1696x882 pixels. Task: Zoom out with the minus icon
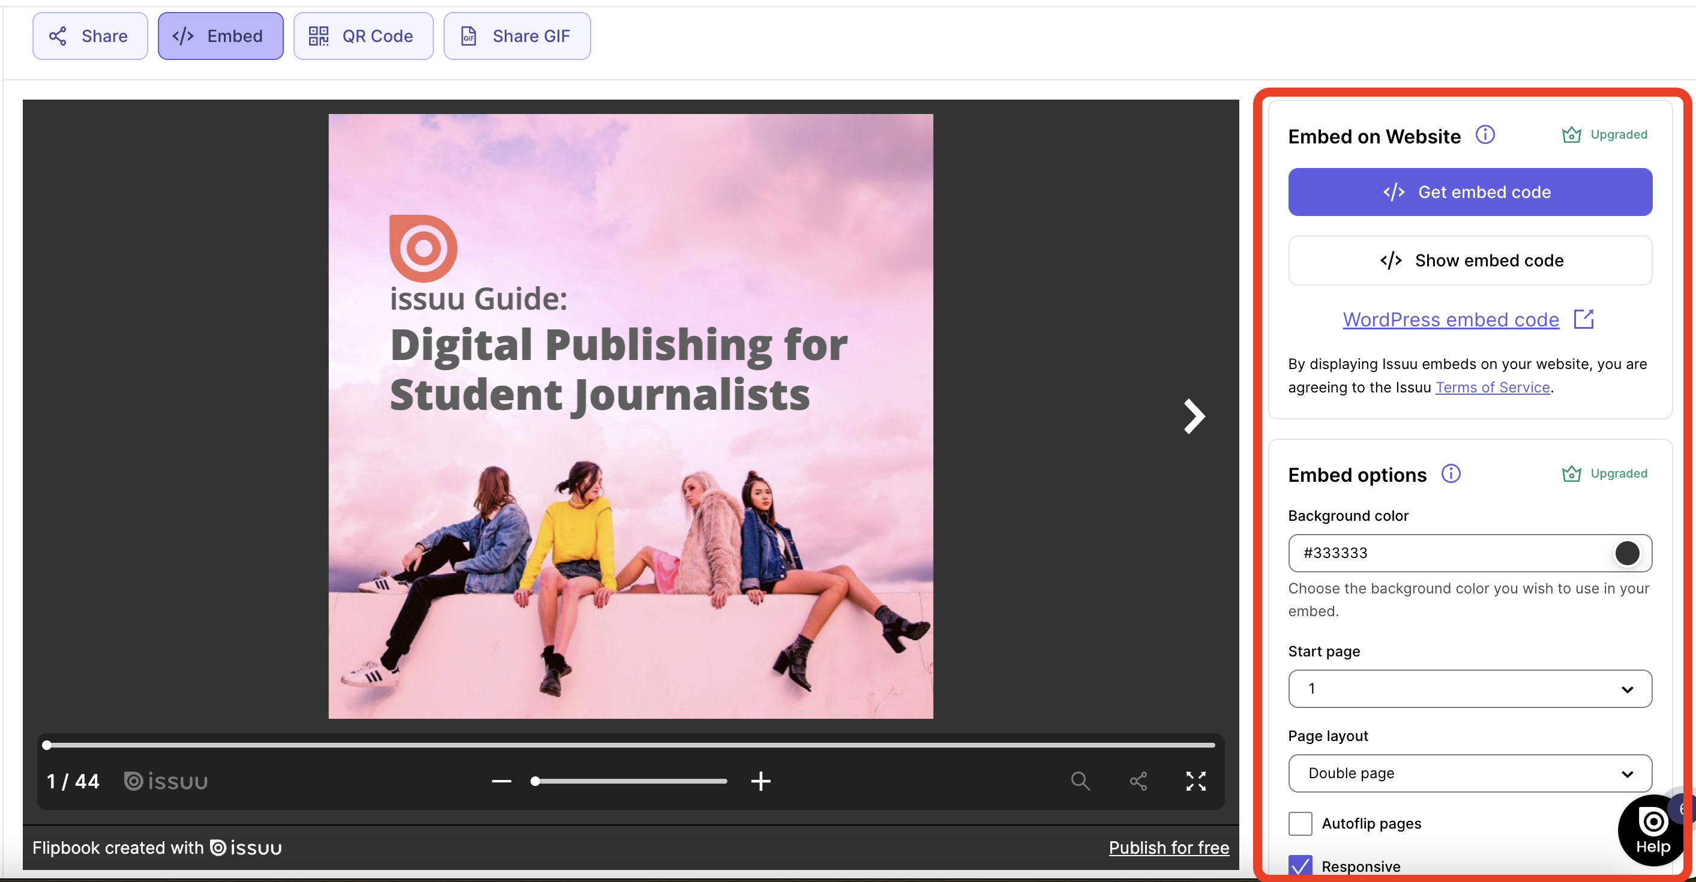[x=501, y=781]
